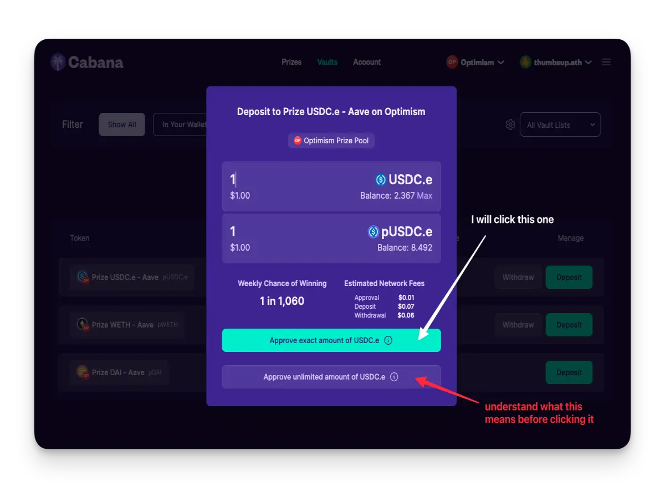The width and height of the screenshot is (665, 488).
Task: Deposit into Prize DAI - Aave vault
Action: click(569, 372)
